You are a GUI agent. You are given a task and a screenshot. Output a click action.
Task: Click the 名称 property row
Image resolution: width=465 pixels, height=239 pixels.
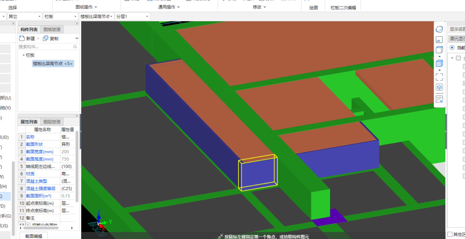(x=47, y=137)
